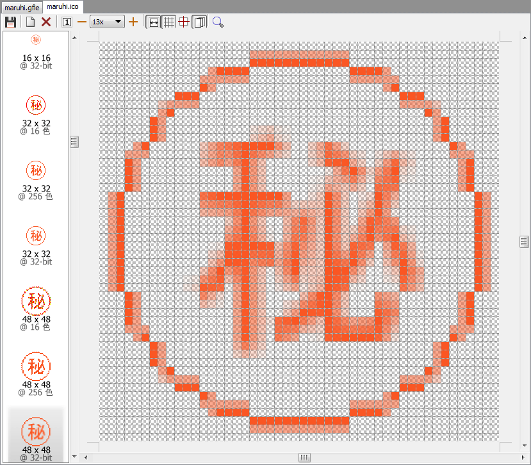Select the 32 x 32 256-color frame
531x465 pixels.
click(x=36, y=181)
